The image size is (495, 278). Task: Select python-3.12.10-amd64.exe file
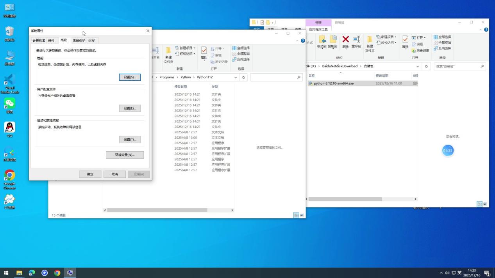tap(334, 83)
